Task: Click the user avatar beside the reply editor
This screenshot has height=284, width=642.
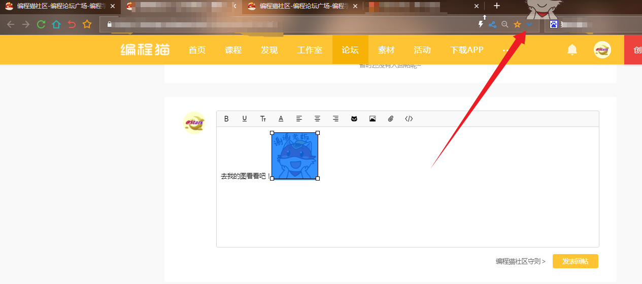Action: pos(194,123)
